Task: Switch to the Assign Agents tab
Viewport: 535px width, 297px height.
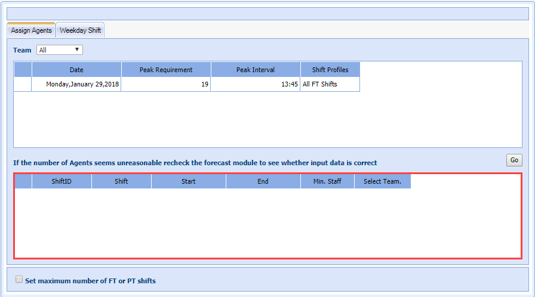Action: tap(31, 30)
